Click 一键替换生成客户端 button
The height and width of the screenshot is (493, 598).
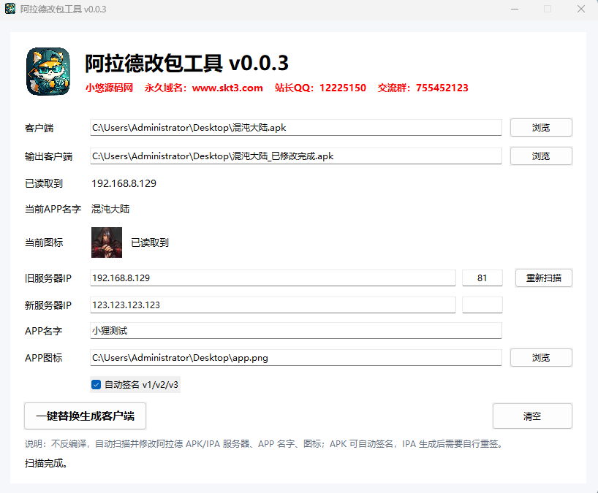[85, 416]
